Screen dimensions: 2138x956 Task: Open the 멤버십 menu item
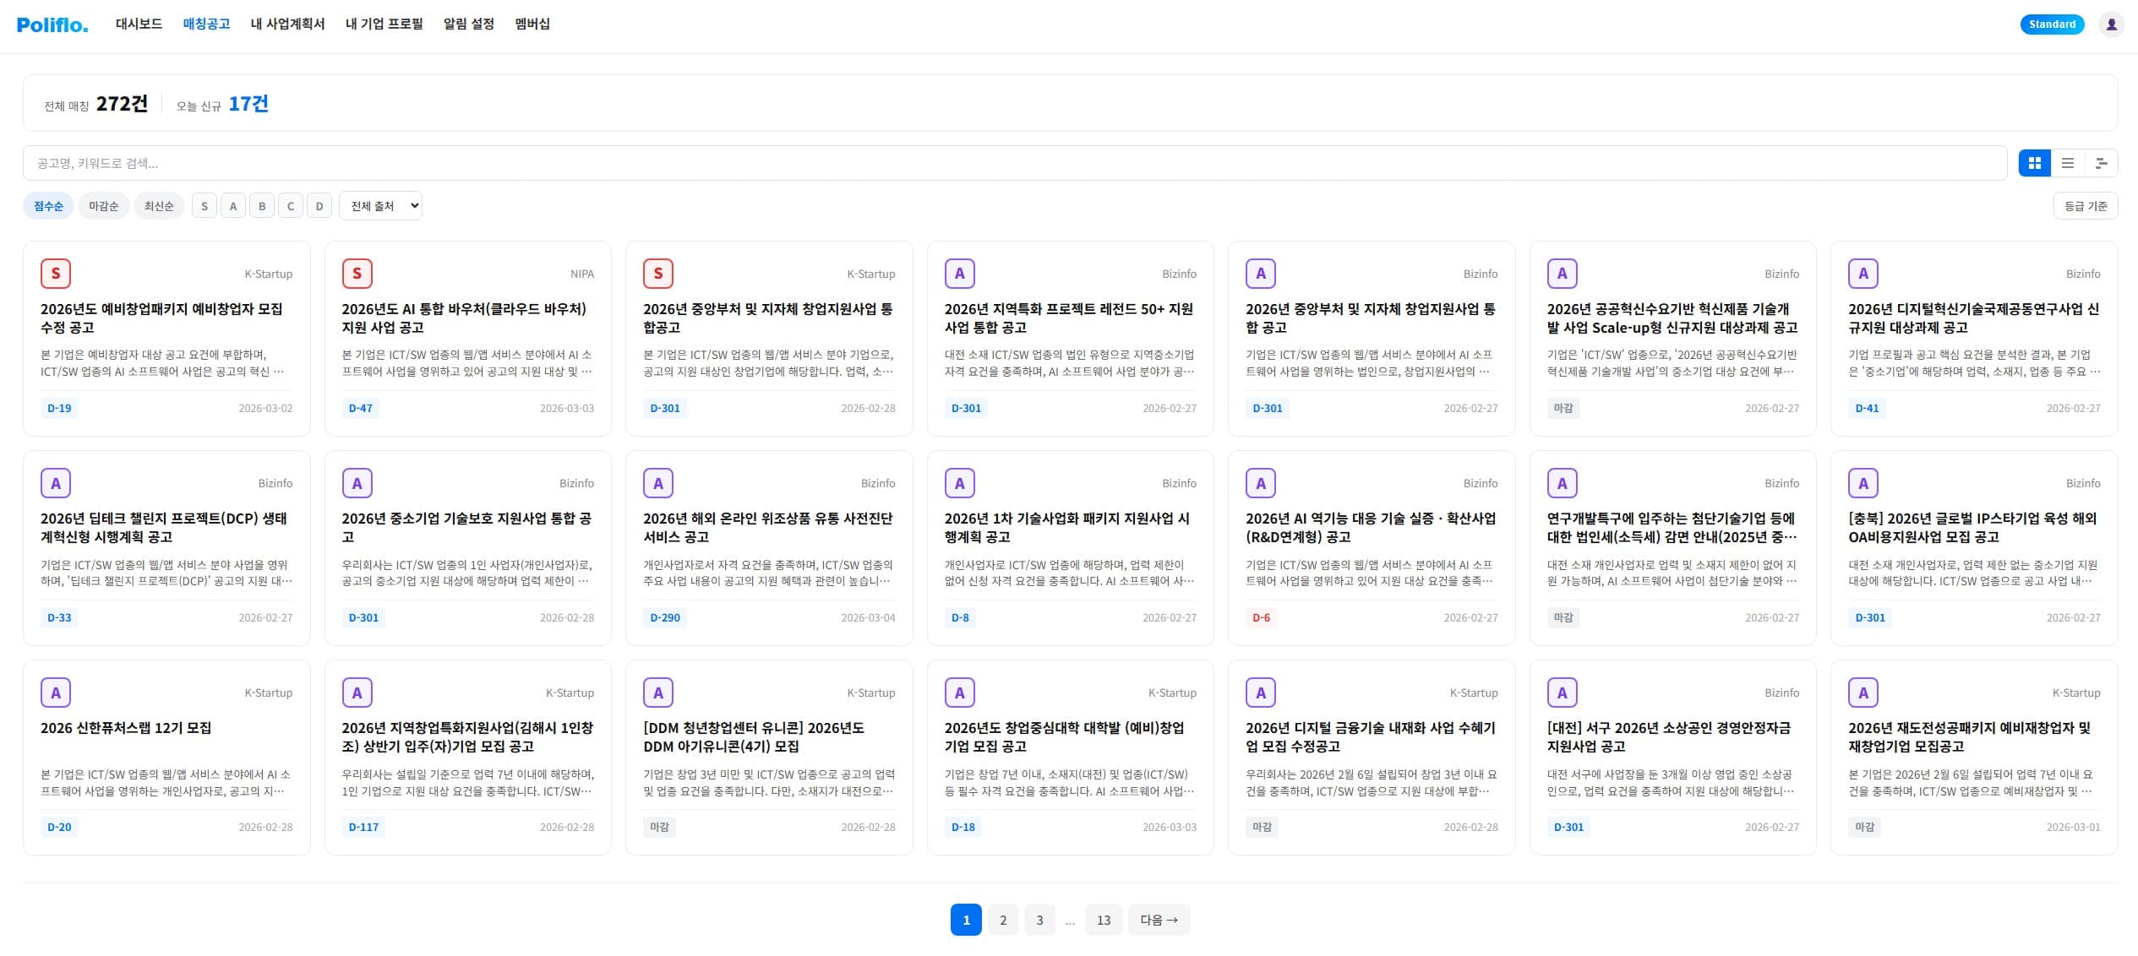(x=532, y=24)
